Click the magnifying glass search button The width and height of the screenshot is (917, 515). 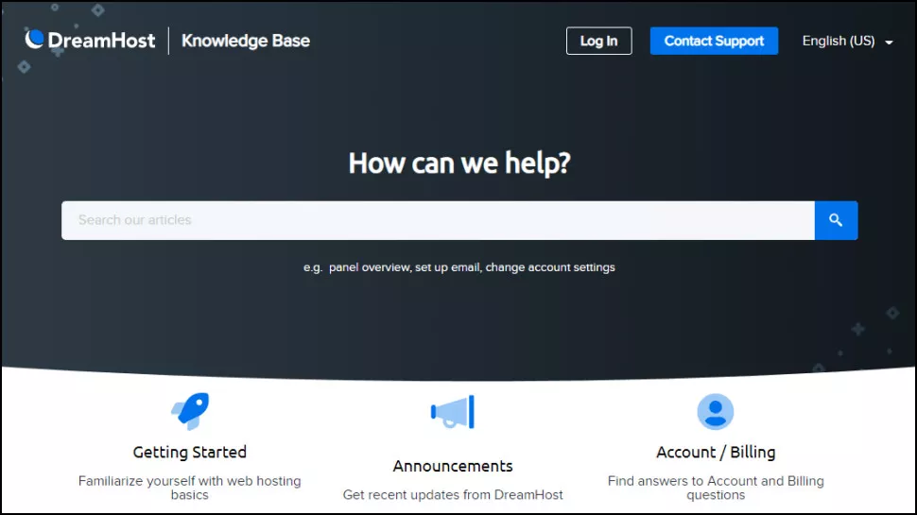click(x=836, y=220)
